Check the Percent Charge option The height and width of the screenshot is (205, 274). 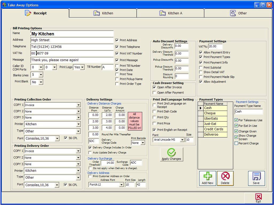236,143
